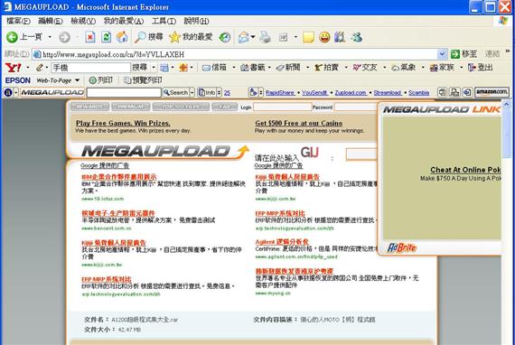Click the Login input field

[x=282, y=107]
